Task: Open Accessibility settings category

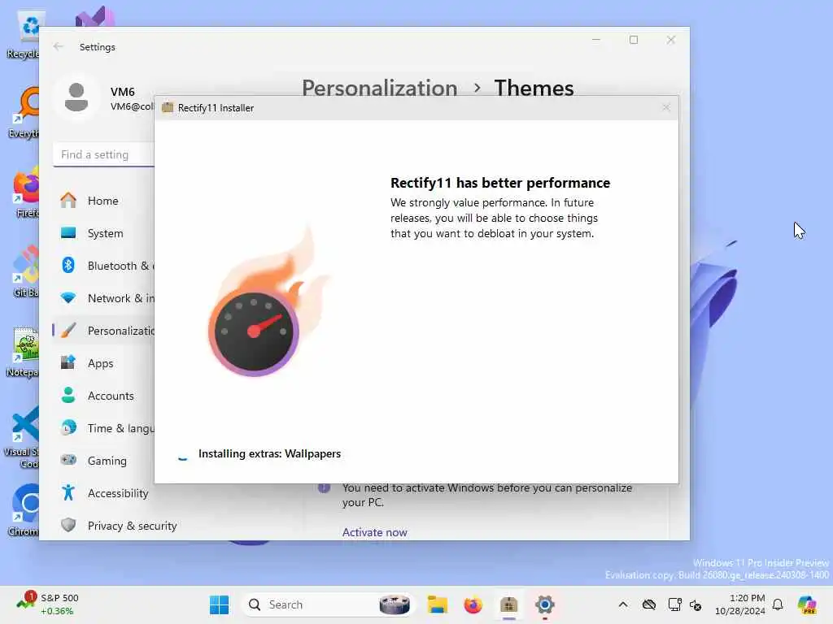Action: [103, 493]
